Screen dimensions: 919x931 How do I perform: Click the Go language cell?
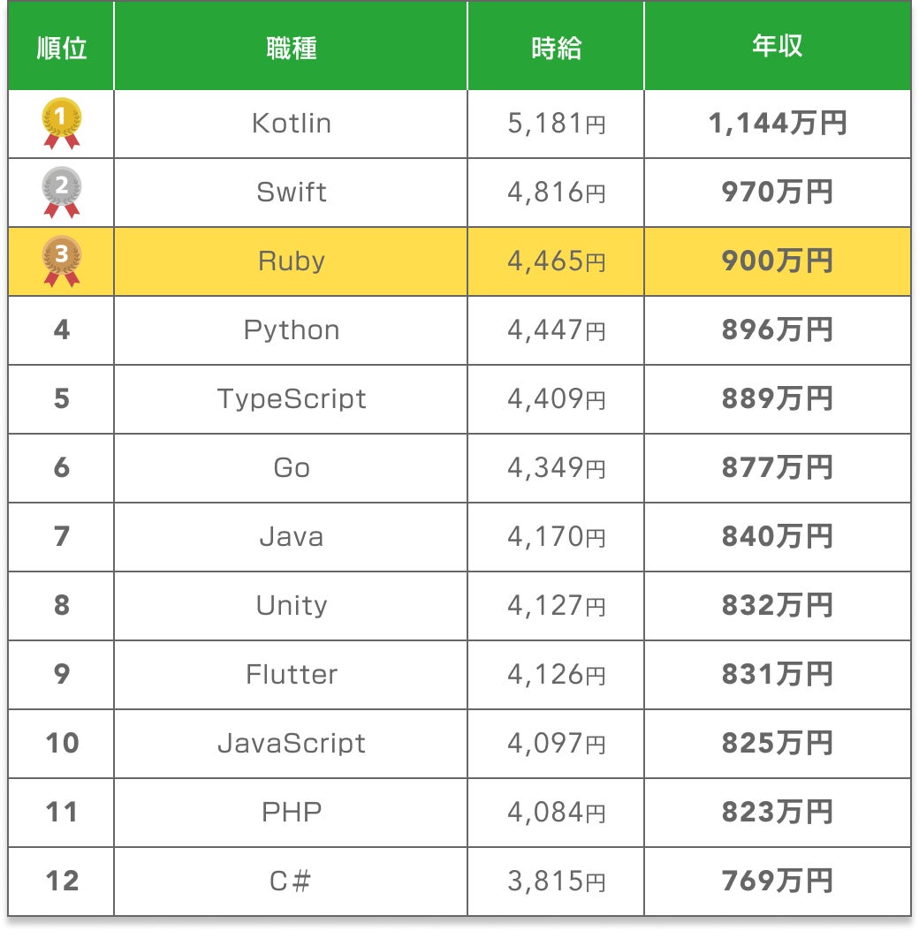[x=291, y=467]
